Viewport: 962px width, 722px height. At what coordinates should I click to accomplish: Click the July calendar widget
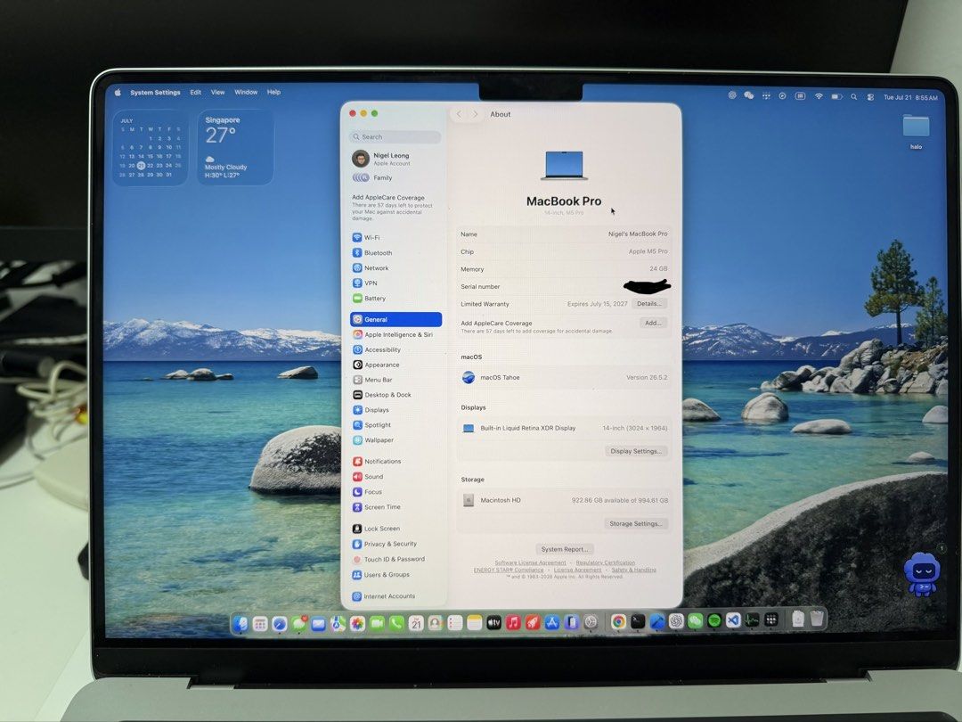coord(151,147)
